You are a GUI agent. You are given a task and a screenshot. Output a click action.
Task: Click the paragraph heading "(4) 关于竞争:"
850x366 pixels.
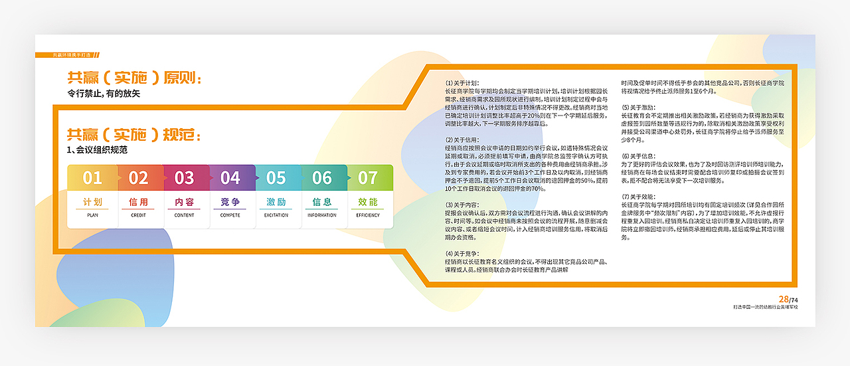461,254
